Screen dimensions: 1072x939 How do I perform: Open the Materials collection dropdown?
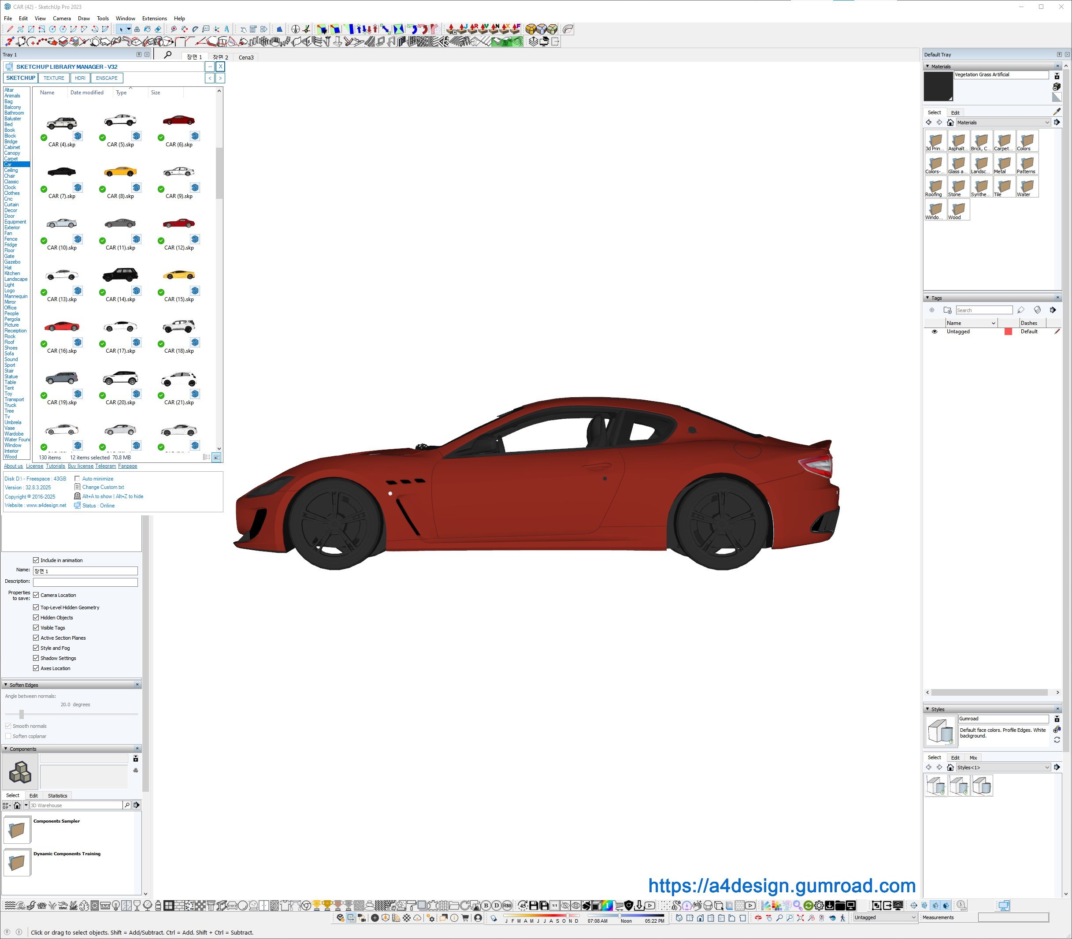point(1047,123)
